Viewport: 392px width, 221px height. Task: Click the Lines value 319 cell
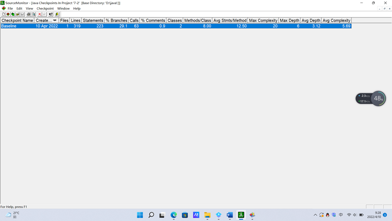77,26
